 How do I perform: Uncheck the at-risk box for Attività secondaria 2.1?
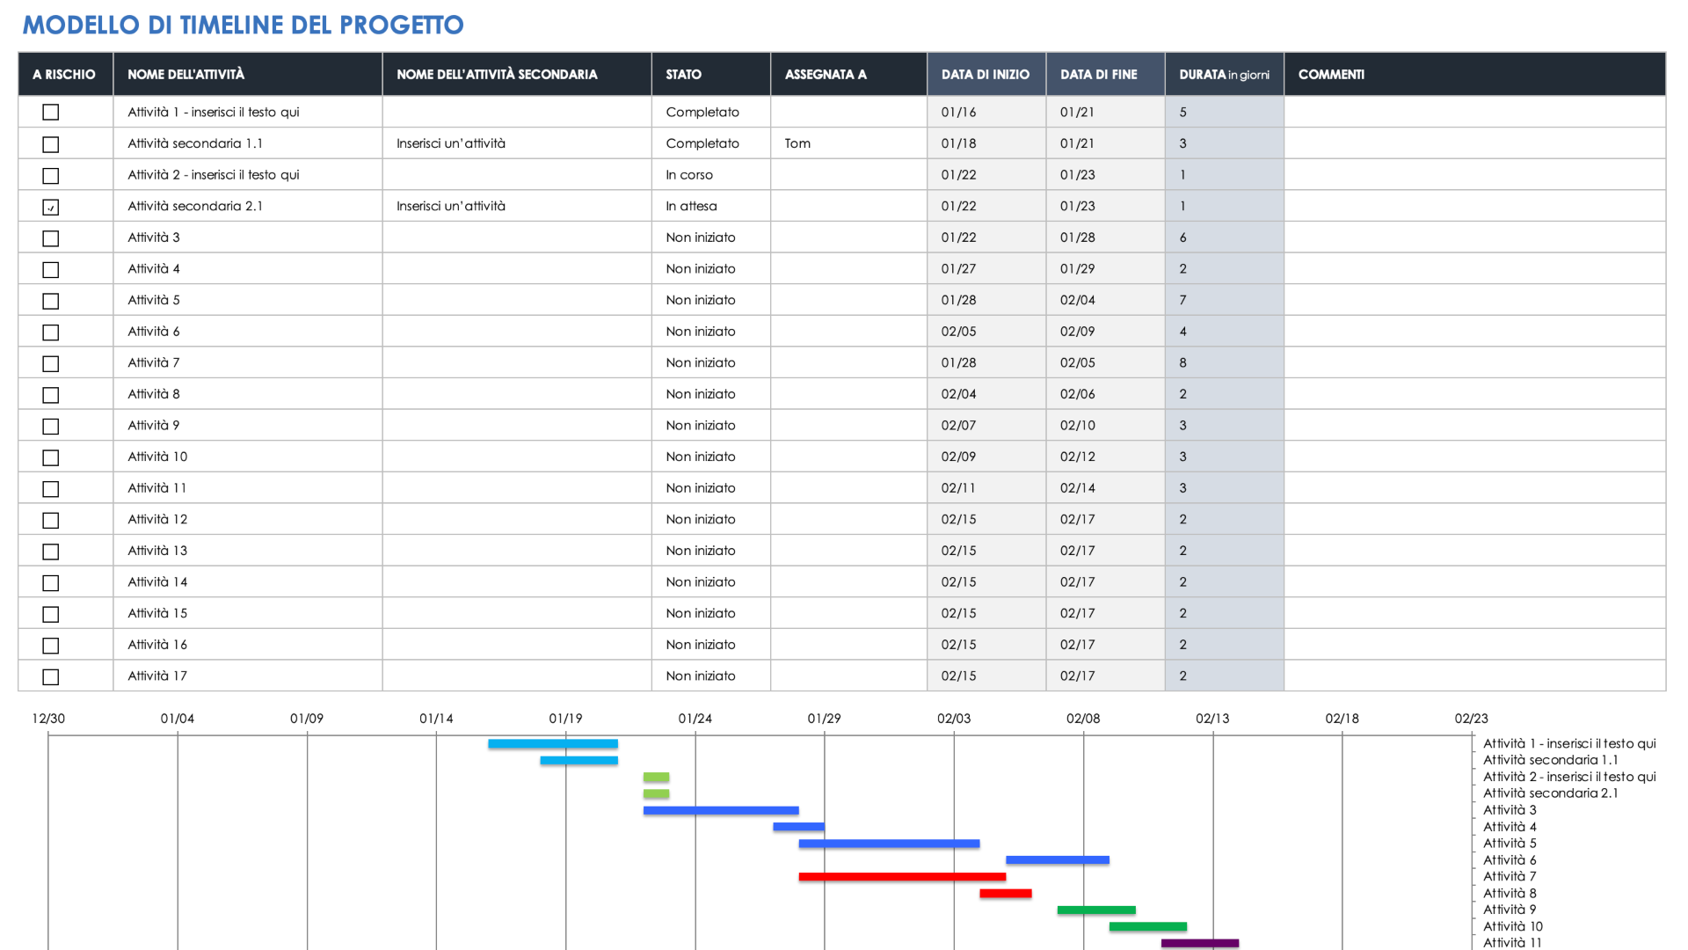51,207
